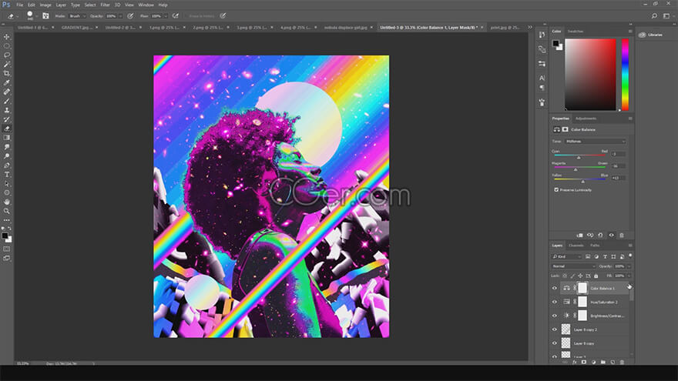This screenshot has height=381, width=678.
Task: Open the File menu
Action: [x=19, y=5]
